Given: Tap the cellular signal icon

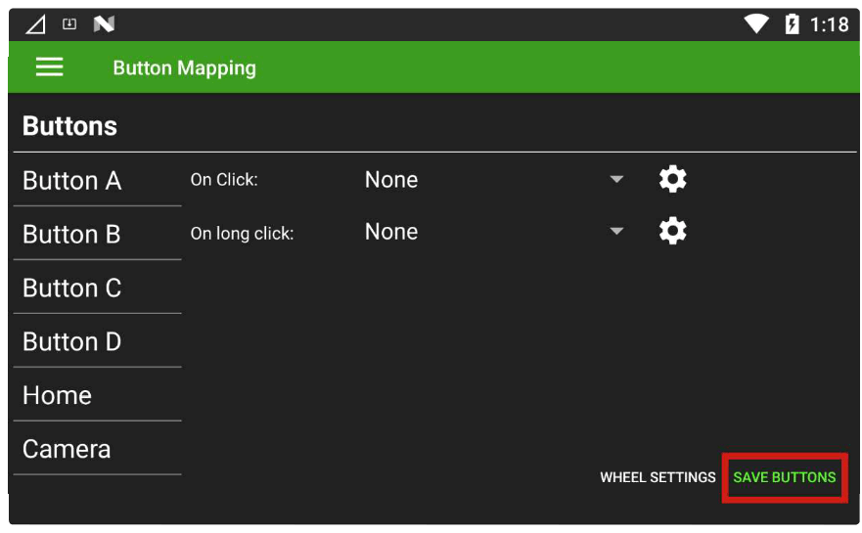Looking at the screenshot, I should coord(35,24).
